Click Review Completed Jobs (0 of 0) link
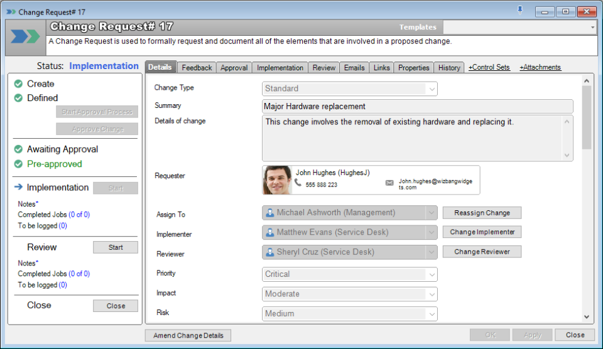 (x=79, y=274)
